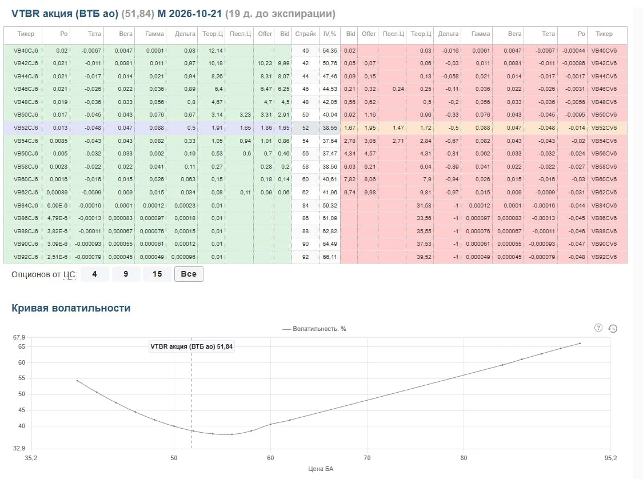Show 9 options from central strike

pos(126,274)
